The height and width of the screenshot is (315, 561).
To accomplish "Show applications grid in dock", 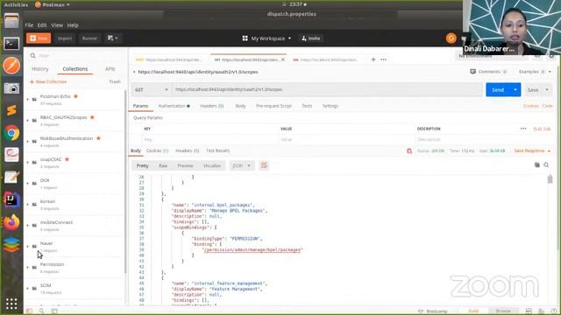I will tap(11, 304).
